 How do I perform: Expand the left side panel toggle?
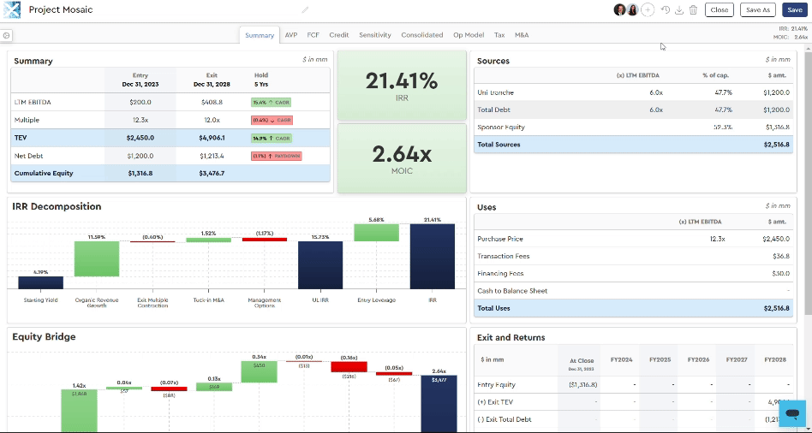pos(6,36)
